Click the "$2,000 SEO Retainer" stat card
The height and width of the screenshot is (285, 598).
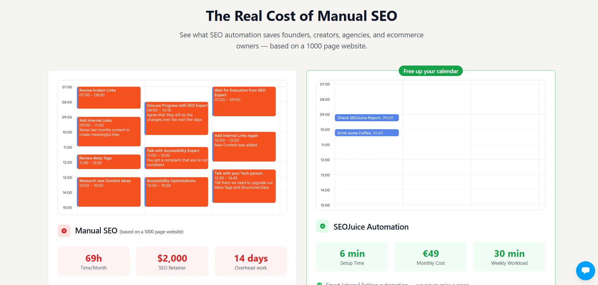[x=172, y=261]
